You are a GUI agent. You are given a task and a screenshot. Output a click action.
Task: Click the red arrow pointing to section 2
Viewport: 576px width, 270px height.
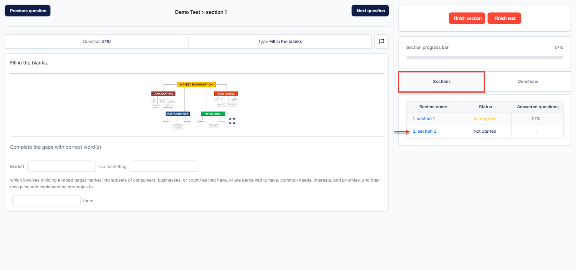[402, 131]
